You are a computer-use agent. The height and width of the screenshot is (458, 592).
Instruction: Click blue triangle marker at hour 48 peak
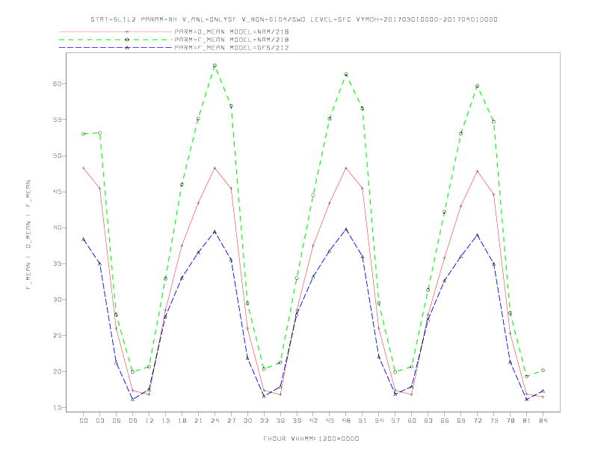346,230
